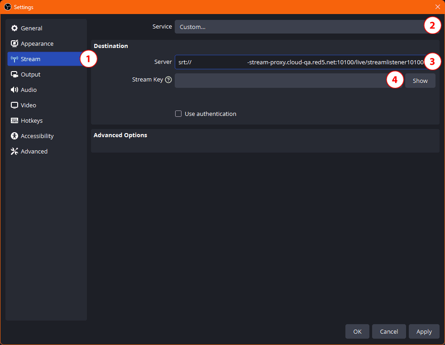Click the OBS logo in title bar
Screen dimensions: 445x345
click(x=8, y=7)
